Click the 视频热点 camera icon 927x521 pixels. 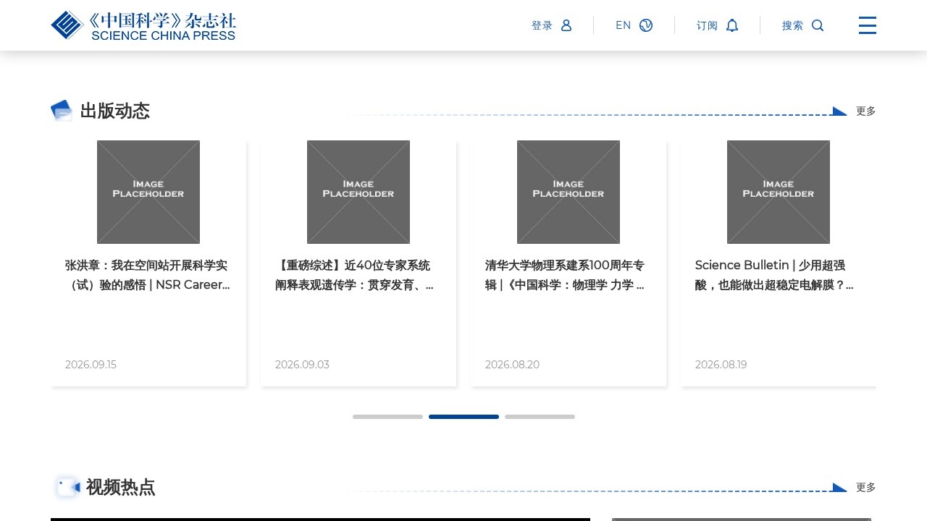67,487
